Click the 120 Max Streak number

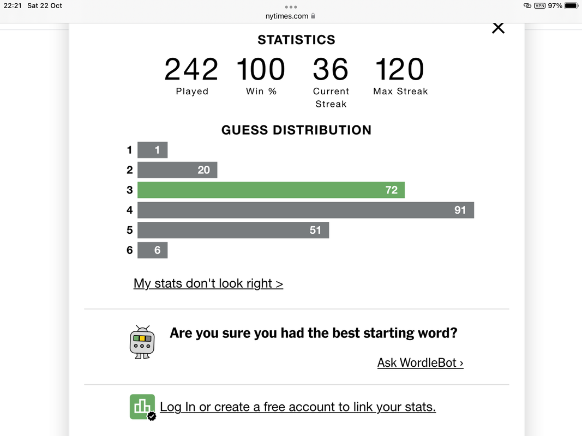coord(400,70)
